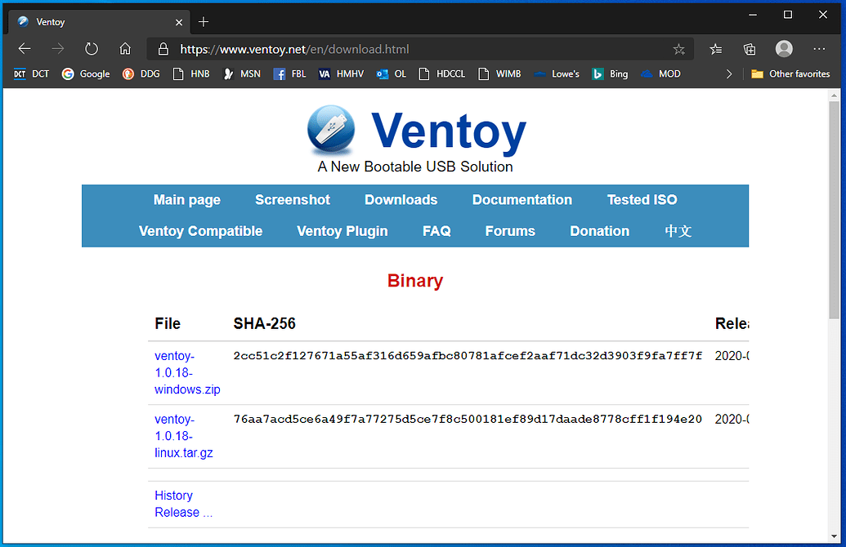This screenshot has height=547, width=846.
Task: Open the Lowe's bookmark
Action: [x=557, y=73]
